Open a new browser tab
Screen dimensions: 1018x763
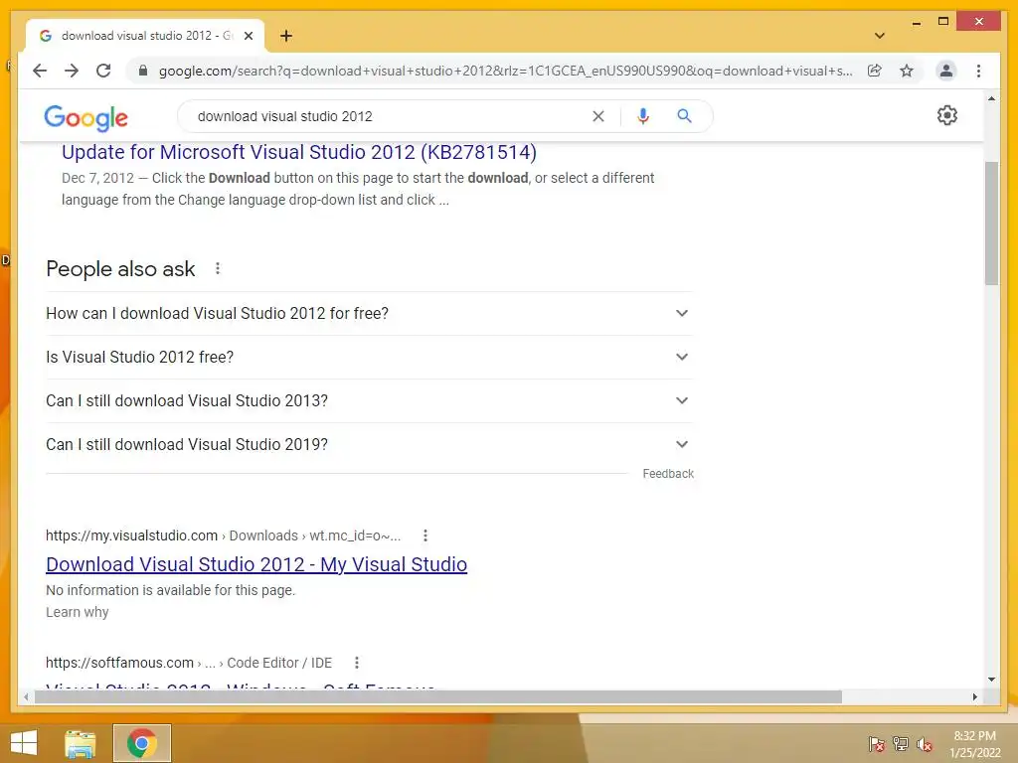285,36
